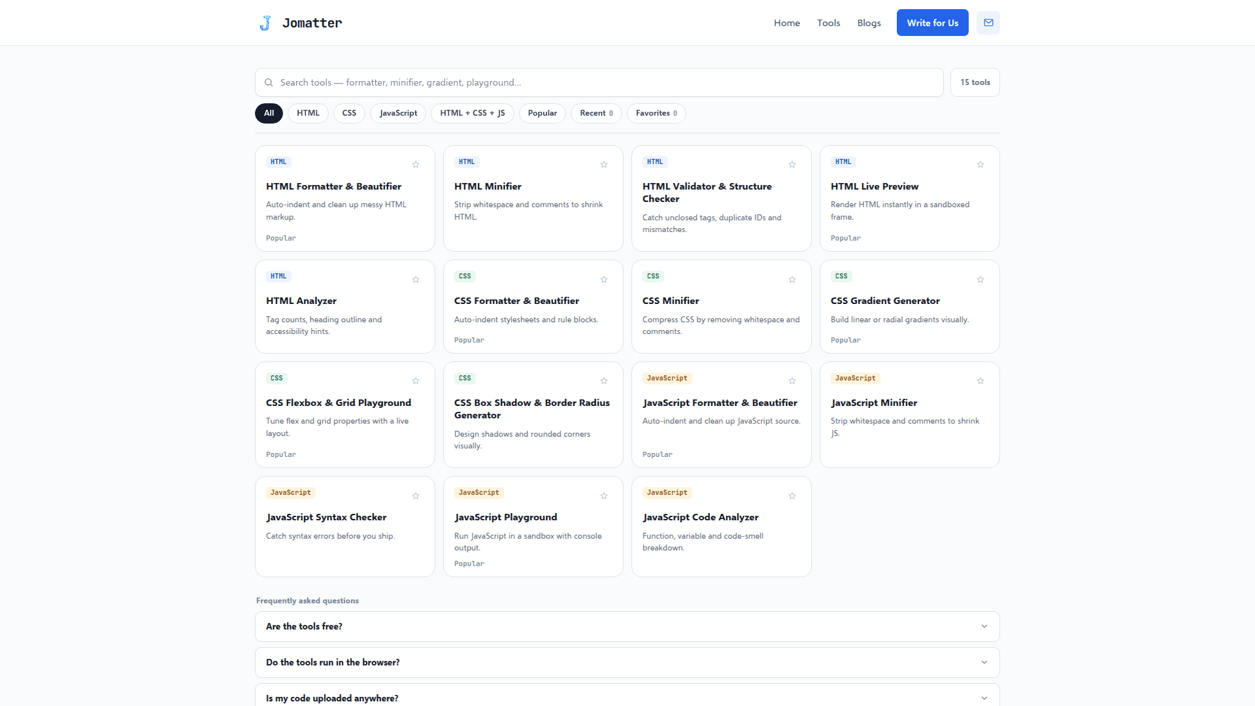The image size is (1255, 706).
Task: Open HTML Minifier tool title
Action: [x=488, y=186]
